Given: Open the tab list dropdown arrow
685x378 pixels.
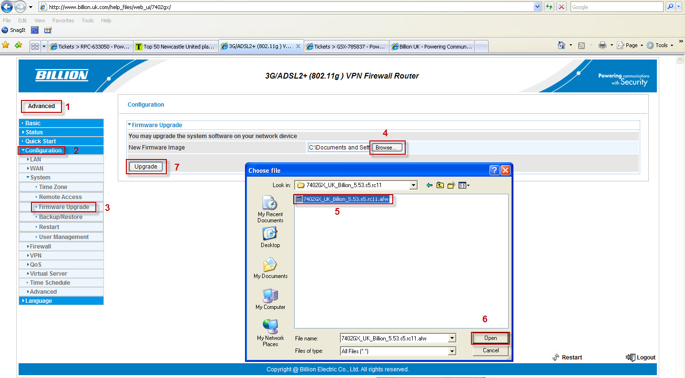Looking at the screenshot, I should click(x=44, y=47).
